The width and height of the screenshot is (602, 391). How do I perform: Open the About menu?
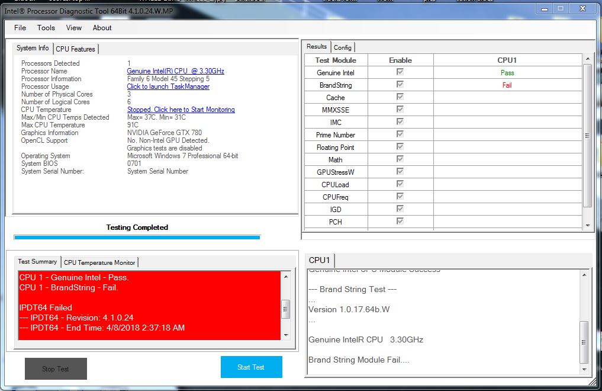point(102,28)
